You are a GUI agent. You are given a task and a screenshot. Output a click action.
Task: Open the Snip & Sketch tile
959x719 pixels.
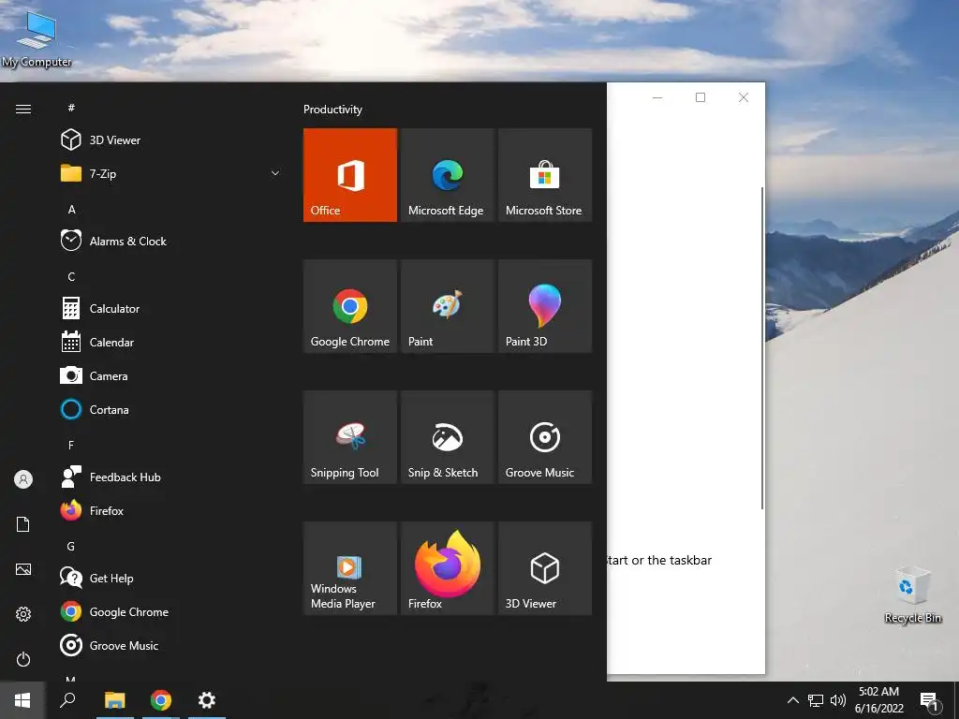[447, 437]
